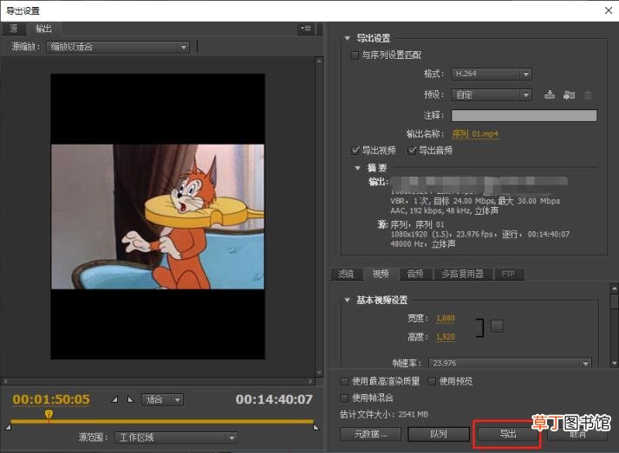Click the set out point triangle icon
This screenshot has width=619, height=453.
[131, 399]
